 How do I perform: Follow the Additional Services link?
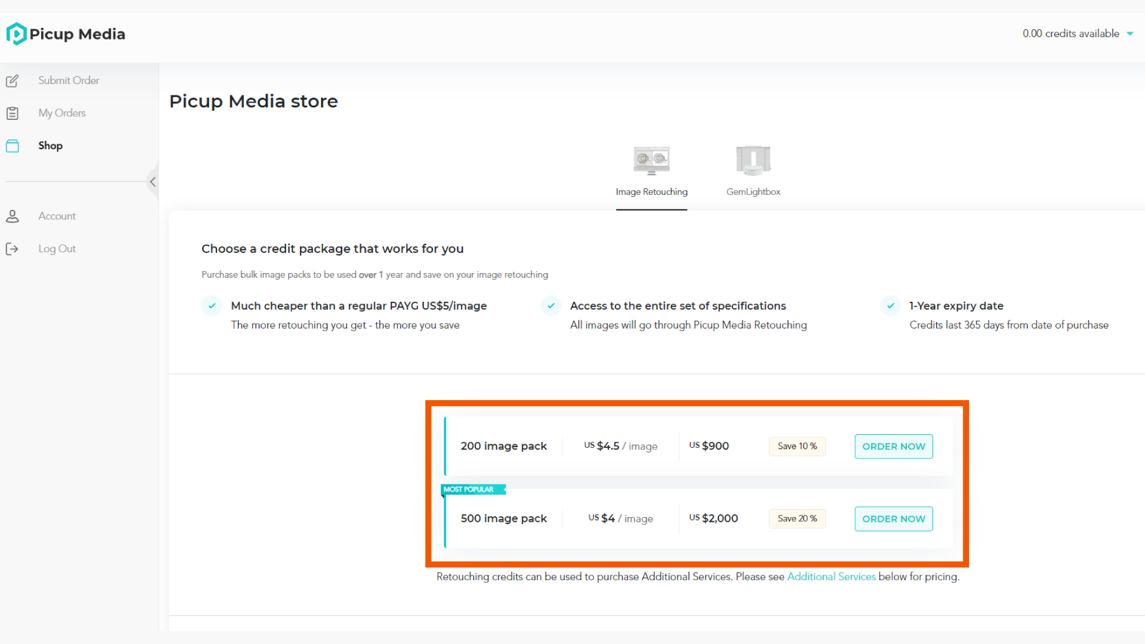pos(831,577)
